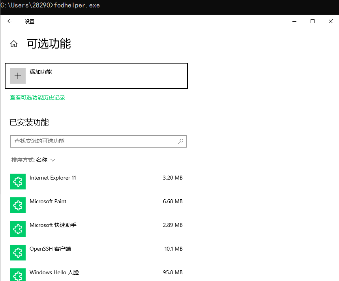Click the magnifier icon in search box
Screen dimensions: 339x281
[181, 141]
